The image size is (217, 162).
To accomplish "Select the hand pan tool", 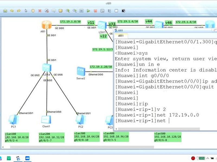I will [33, 11].
